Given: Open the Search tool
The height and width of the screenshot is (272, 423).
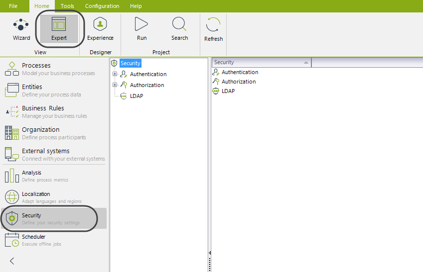Looking at the screenshot, I should [179, 29].
